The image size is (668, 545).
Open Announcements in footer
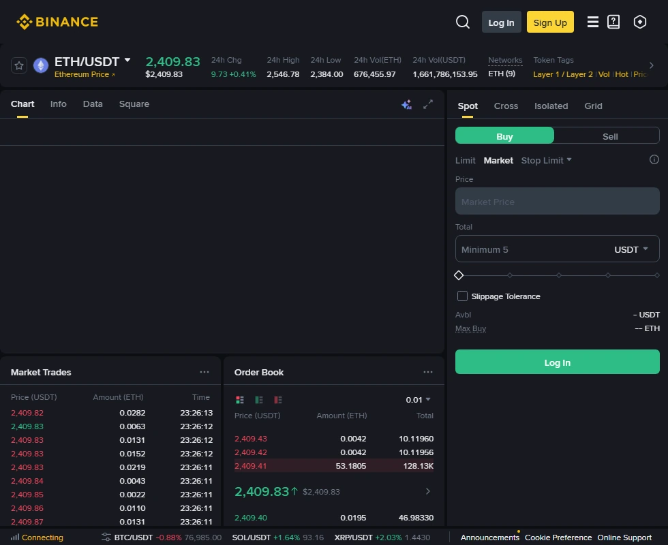pyautogui.click(x=490, y=538)
